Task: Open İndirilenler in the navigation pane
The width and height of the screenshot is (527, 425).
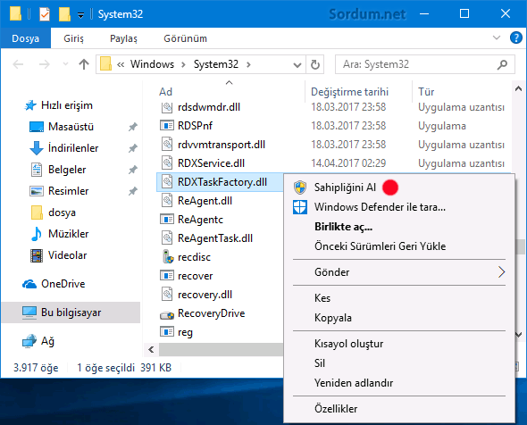Action: click(63, 148)
